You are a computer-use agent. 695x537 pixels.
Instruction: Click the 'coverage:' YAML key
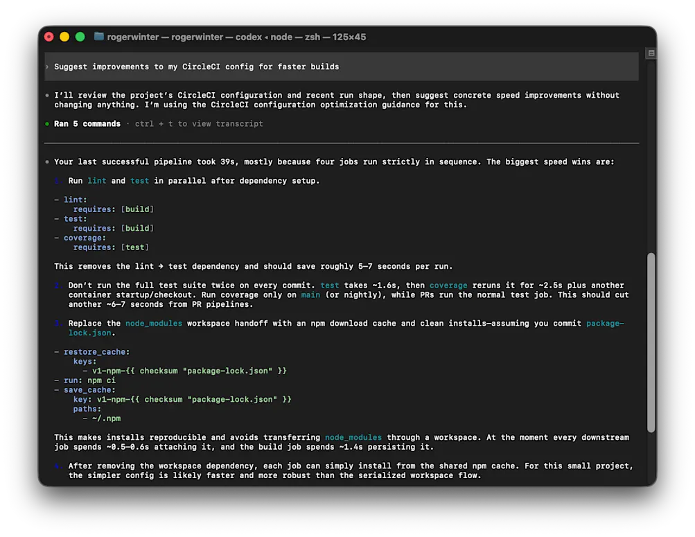pyautogui.click(x=85, y=238)
